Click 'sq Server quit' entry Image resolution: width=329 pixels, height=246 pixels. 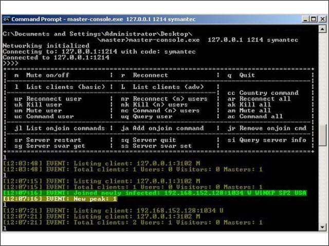tap(149, 140)
